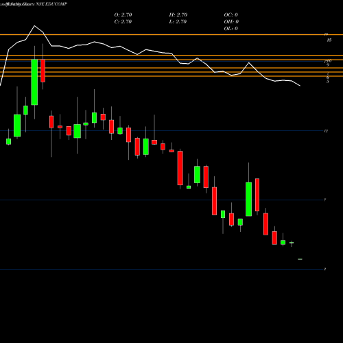Image resolution: width=343 pixels, height=343 pixels.
Task: Click the NSE EDUCOMP chart title
Action: click(51, 4)
